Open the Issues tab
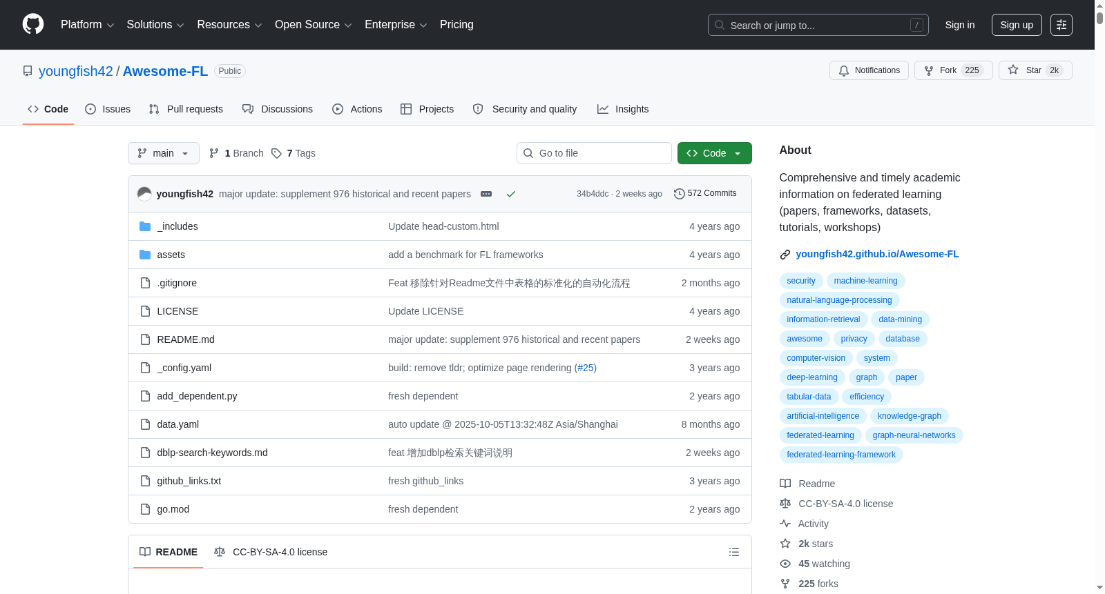Image resolution: width=1105 pixels, height=594 pixels. point(108,109)
